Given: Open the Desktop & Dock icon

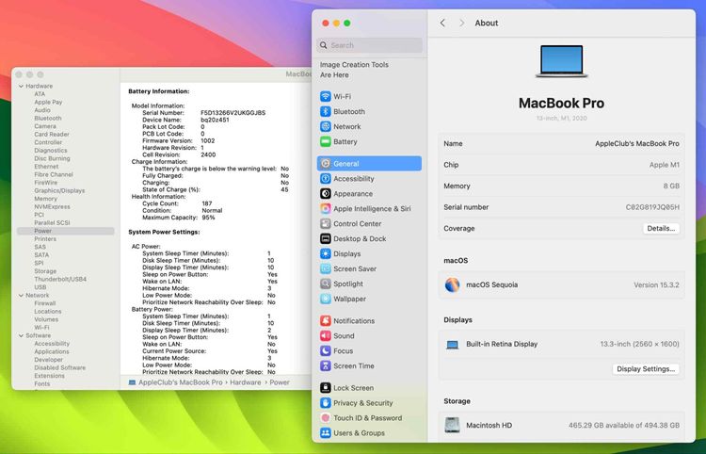Looking at the screenshot, I should (326, 238).
